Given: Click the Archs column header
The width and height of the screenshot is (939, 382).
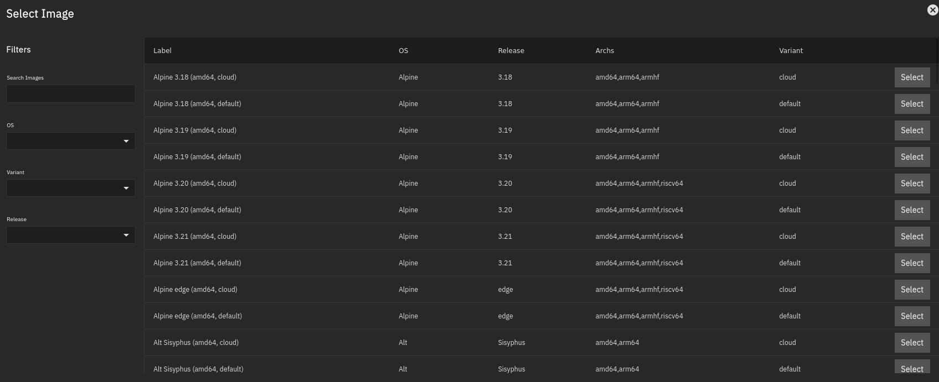Looking at the screenshot, I should [605, 50].
